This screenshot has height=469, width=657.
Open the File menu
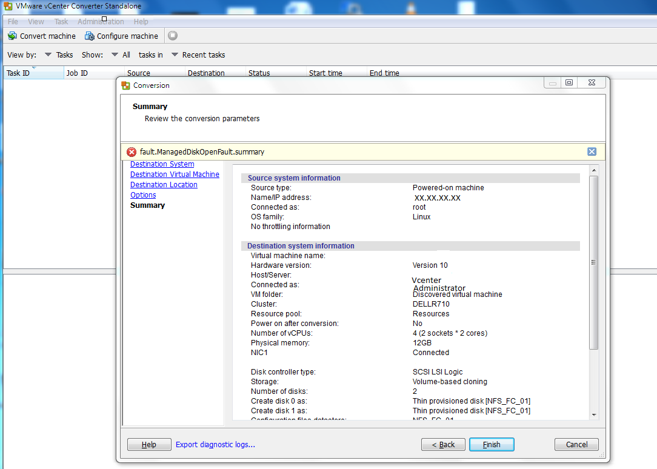click(x=13, y=21)
